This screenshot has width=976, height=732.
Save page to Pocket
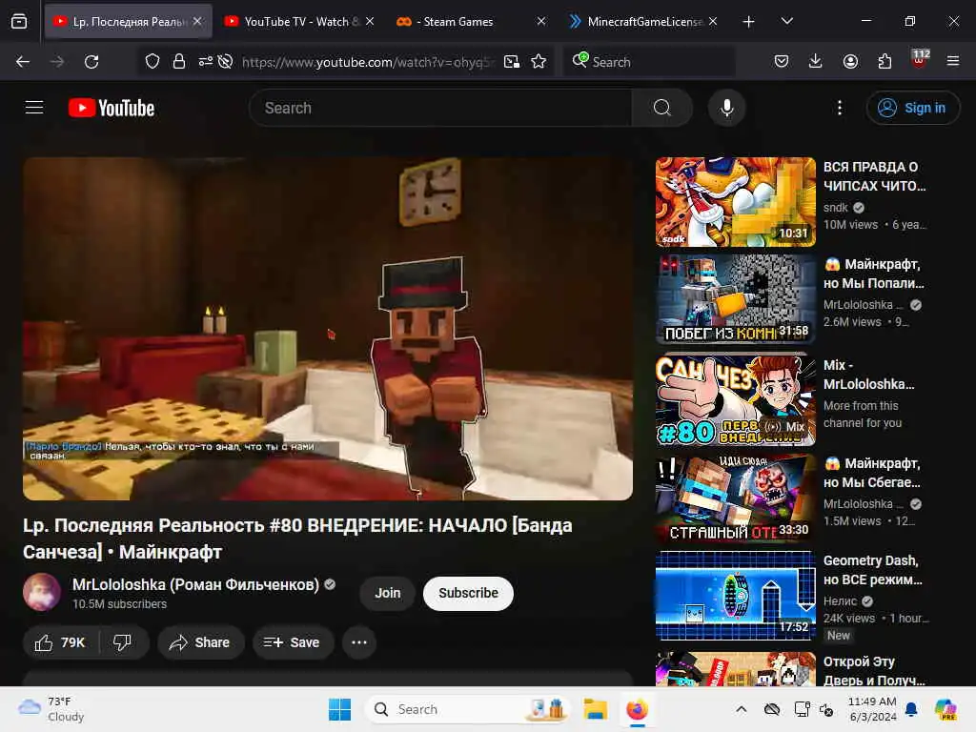(x=782, y=61)
